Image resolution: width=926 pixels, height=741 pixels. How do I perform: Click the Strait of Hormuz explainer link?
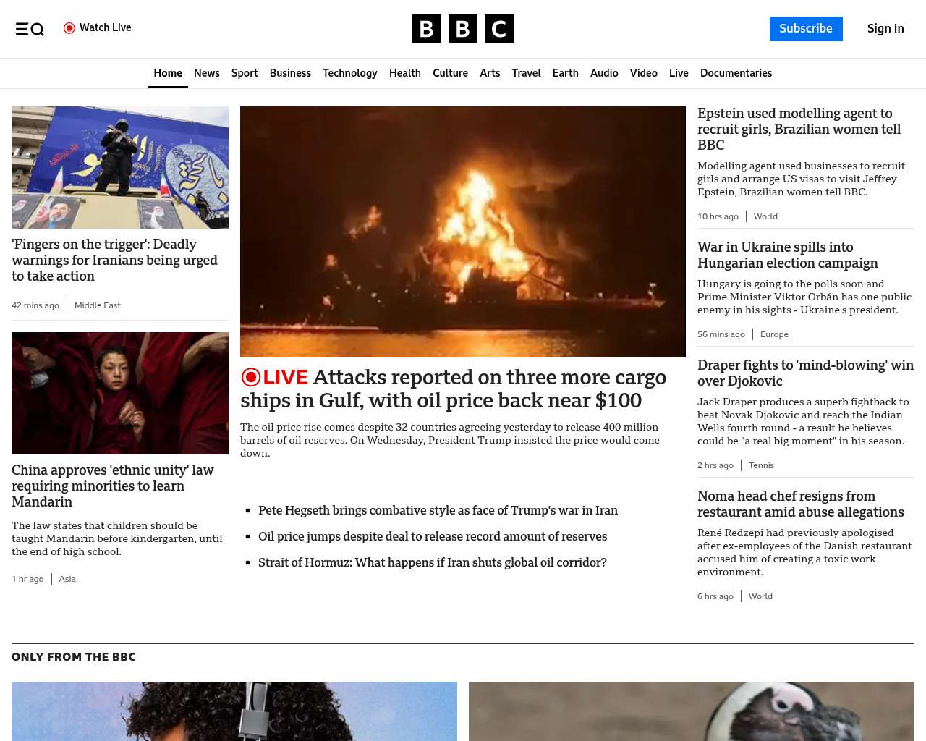coord(432,562)
